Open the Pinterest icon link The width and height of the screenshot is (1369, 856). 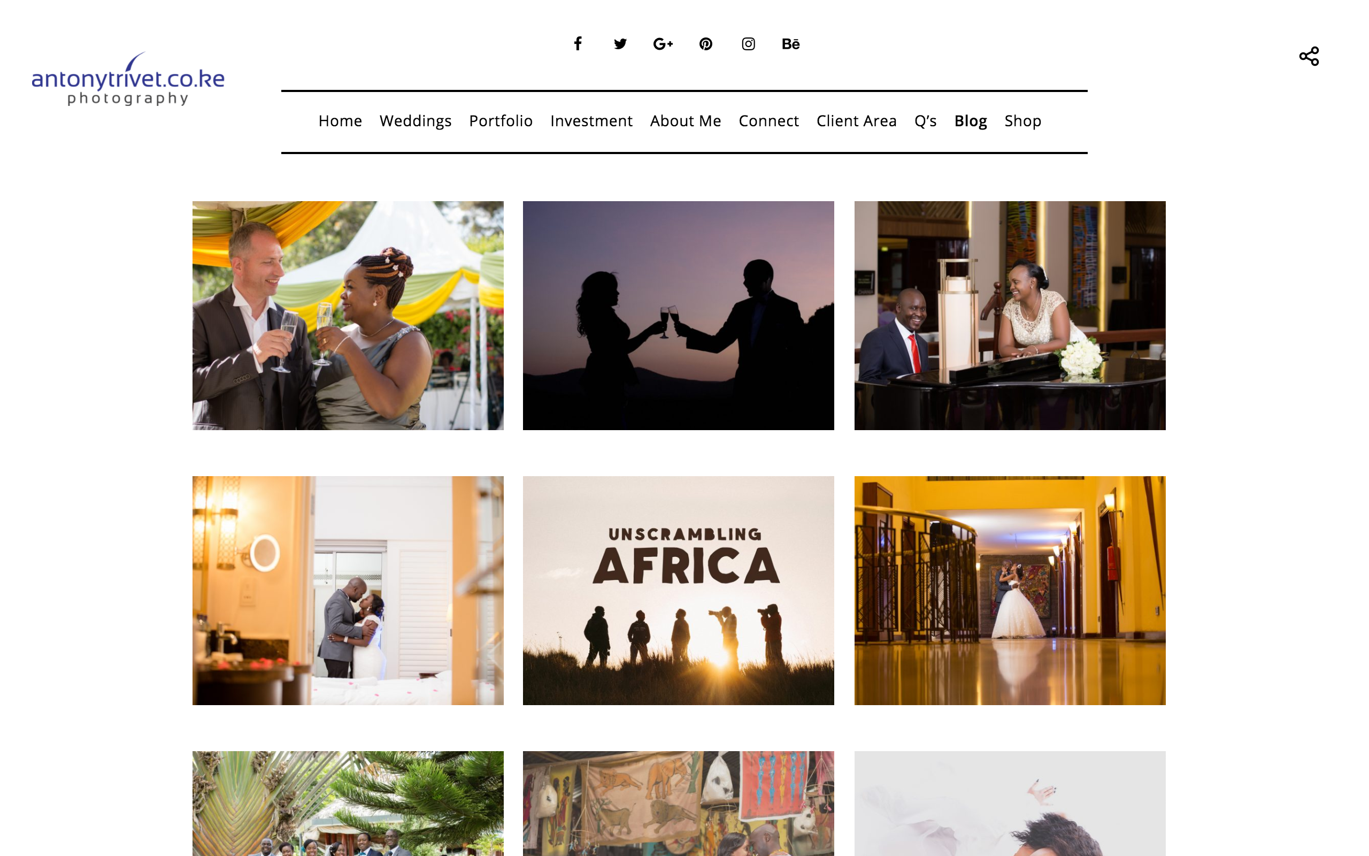(705, 43)
